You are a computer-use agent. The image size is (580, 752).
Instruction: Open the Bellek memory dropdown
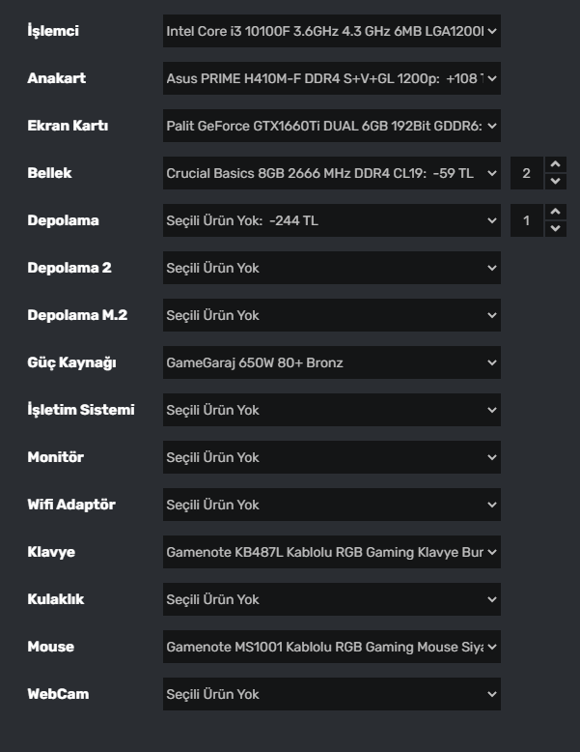(331, 173)
